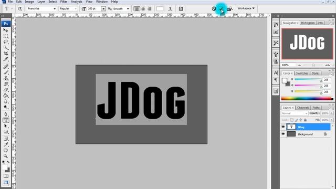Viewport: 336px width, 189px height.
Task: Click the Navigator zoom in button
Action: [x=327, y=65]
